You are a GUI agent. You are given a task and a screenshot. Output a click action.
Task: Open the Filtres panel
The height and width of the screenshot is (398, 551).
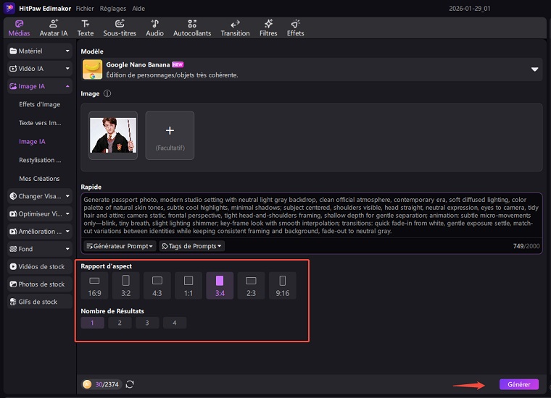click(x=268, y=28)
